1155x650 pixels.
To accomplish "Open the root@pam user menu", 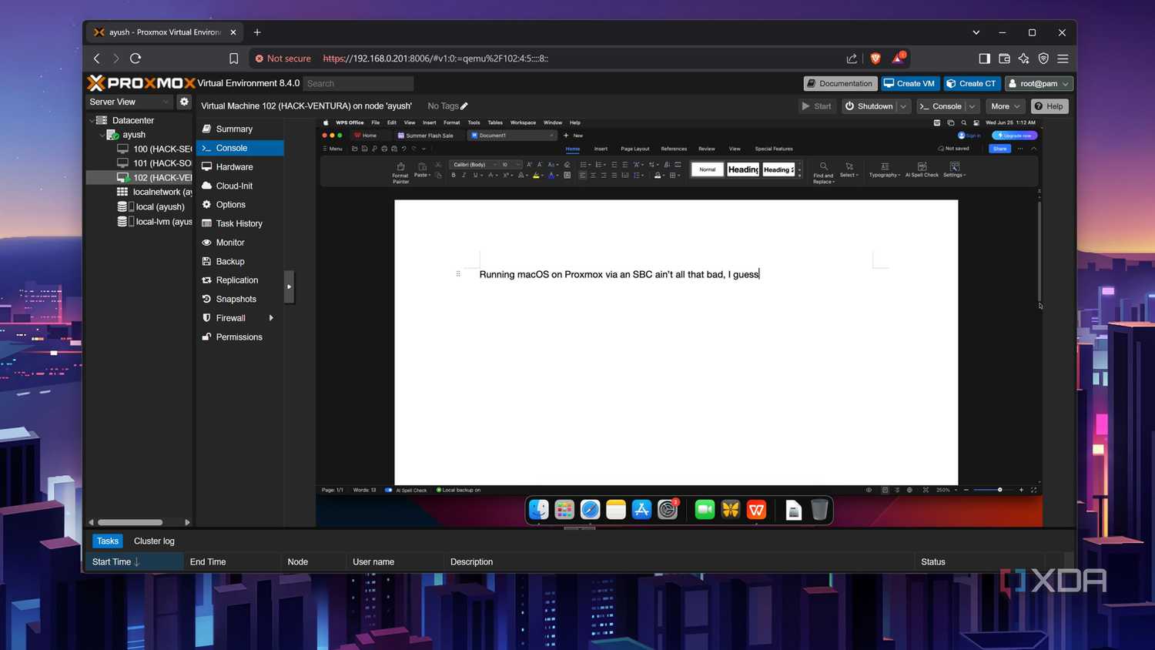I will click(1039, 83).
